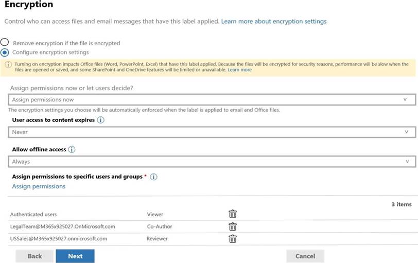Screen dimensions: 418x263
Task: Click info icon next to User access expires
Action: (101, 120)
